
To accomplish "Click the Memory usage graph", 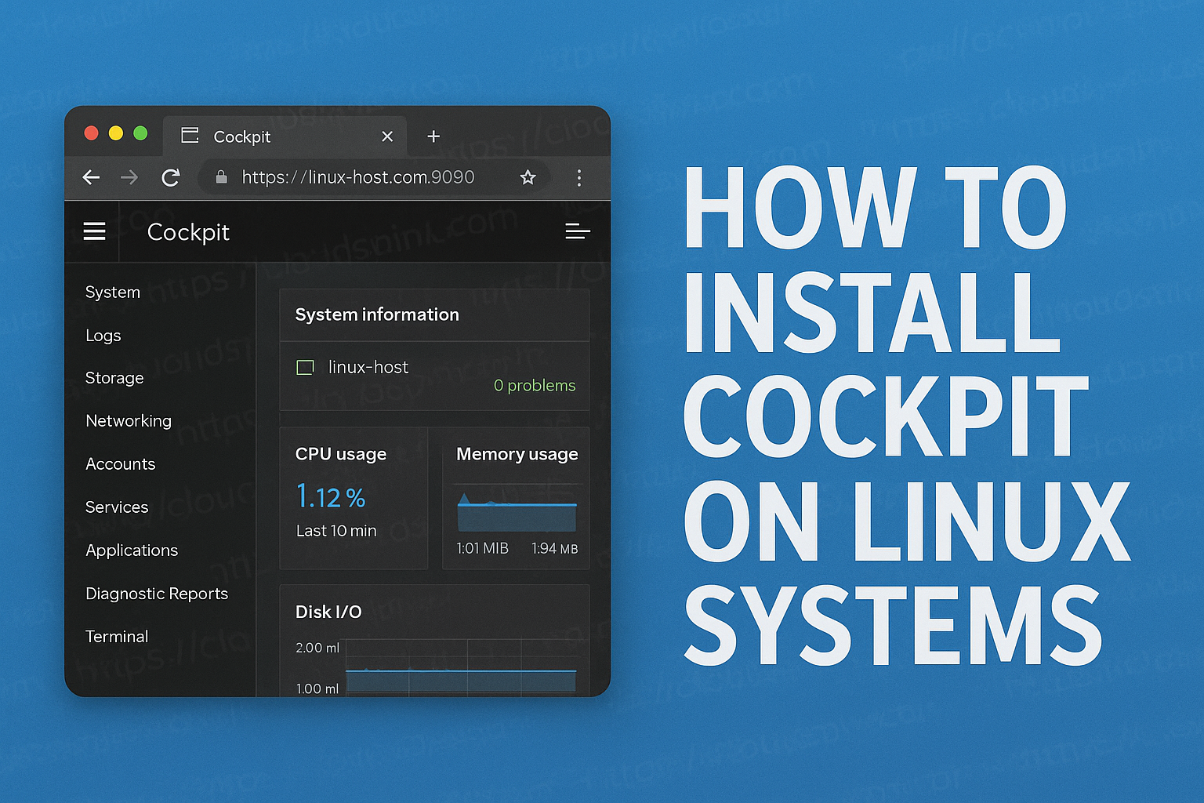I will pos(517,512).
